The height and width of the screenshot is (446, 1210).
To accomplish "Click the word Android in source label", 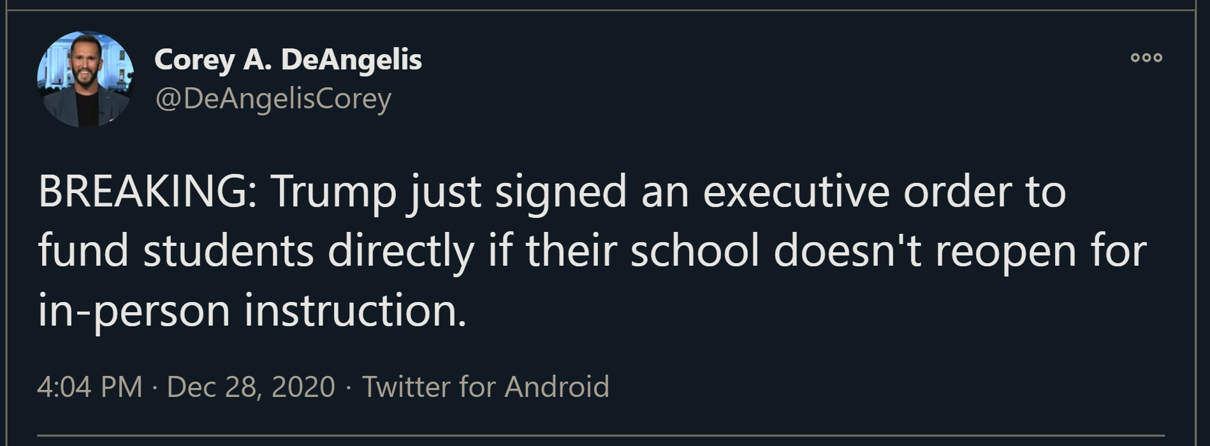I will pyautogui.click(x=557, y=387).
